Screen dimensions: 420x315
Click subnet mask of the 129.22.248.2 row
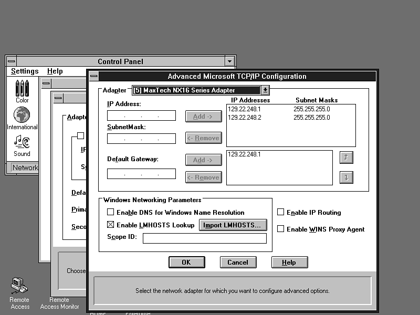[x=312, y=118]
